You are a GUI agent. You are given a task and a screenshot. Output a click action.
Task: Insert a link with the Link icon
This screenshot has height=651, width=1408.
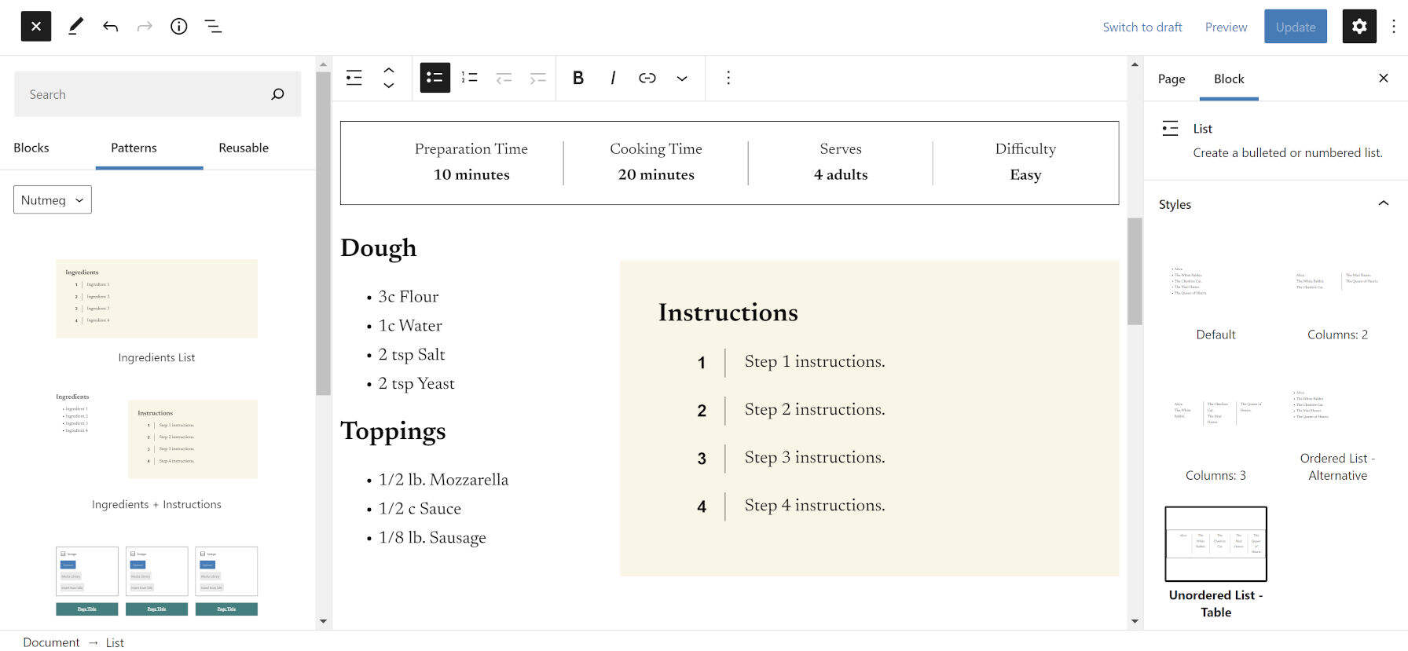pos(647,78)
